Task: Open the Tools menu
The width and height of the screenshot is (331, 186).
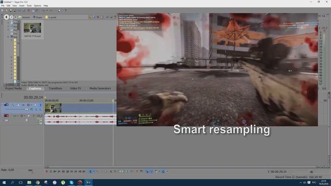Action: click(x=29, y=6)
